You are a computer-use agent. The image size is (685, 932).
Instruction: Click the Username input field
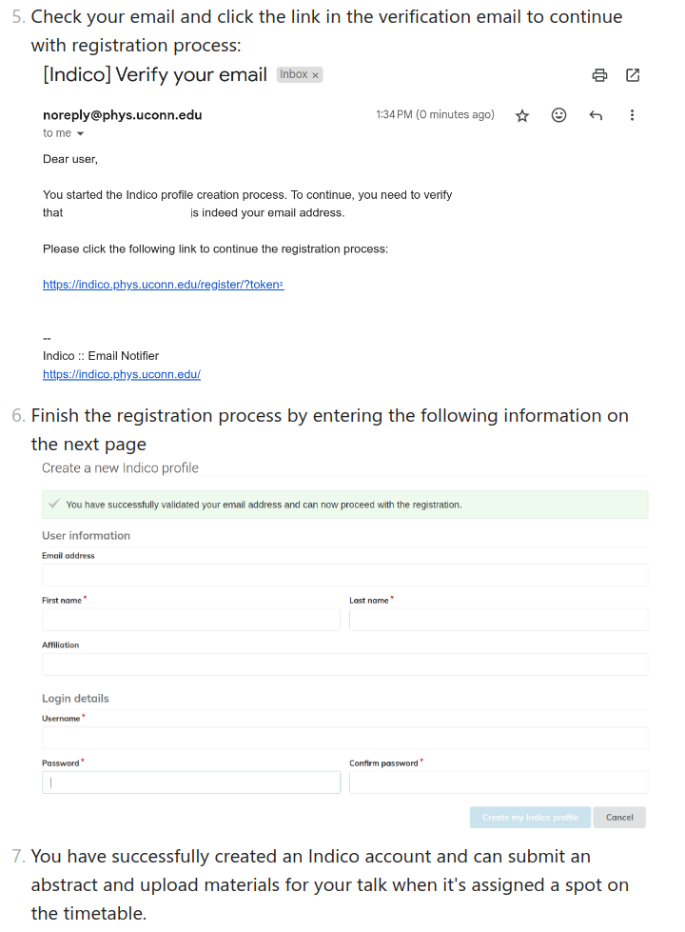(x=344, y=738)
